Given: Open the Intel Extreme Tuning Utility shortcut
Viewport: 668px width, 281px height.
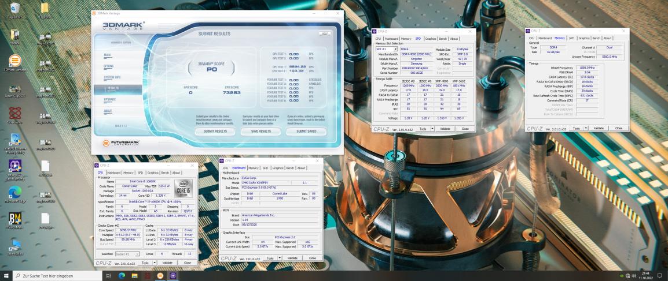Looking at the screenshot, I should [x=15, y=143].
